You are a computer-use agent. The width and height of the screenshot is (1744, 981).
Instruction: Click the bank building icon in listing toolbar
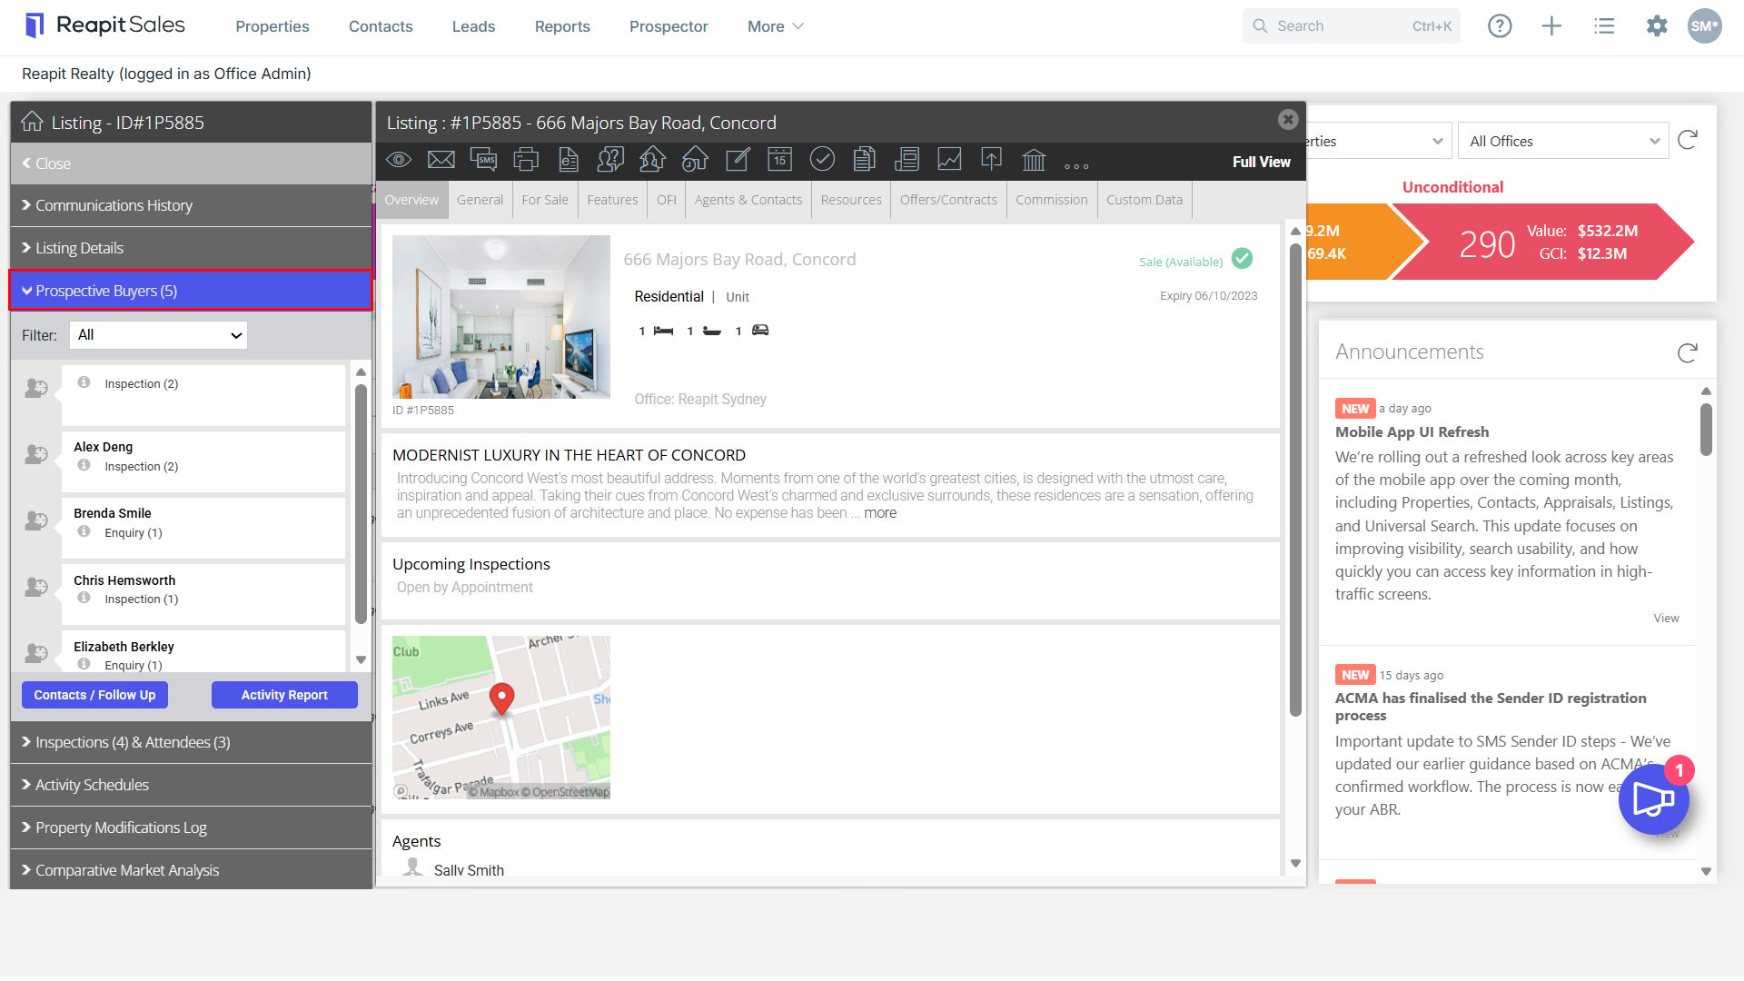1034,160
